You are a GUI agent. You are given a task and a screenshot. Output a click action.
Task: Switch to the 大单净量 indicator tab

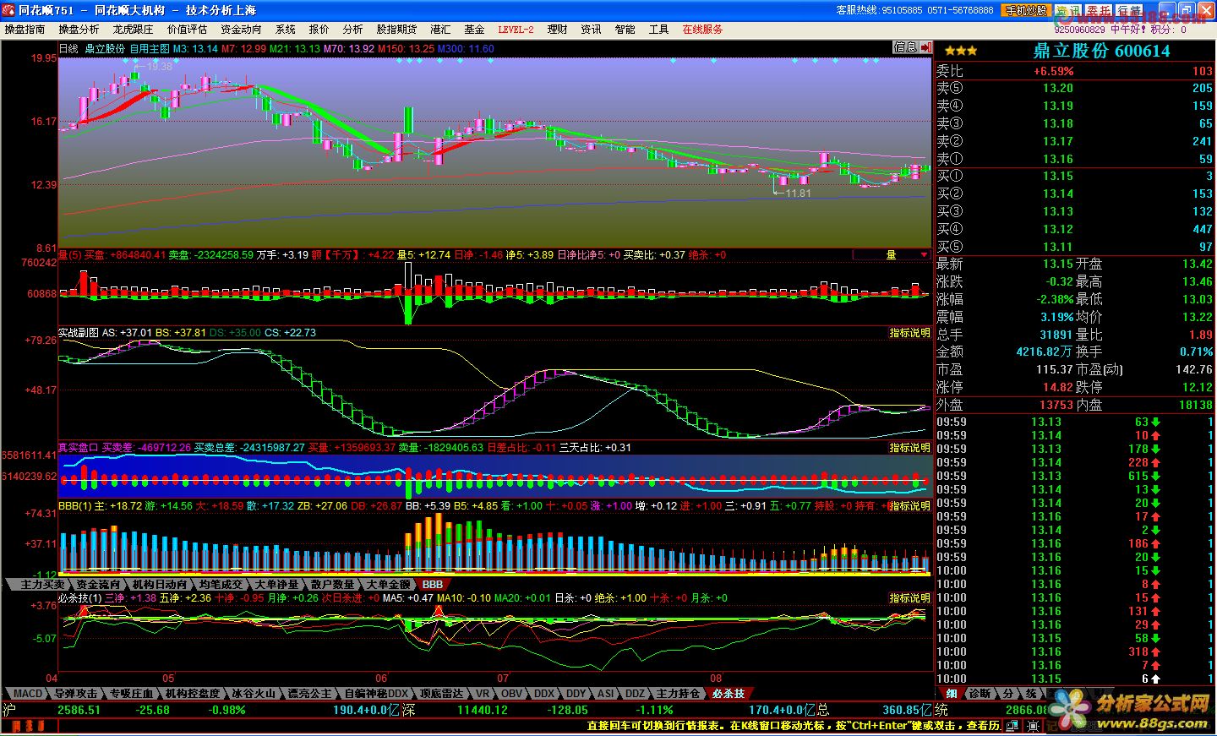pyautogui.click(x=276, y=584)
